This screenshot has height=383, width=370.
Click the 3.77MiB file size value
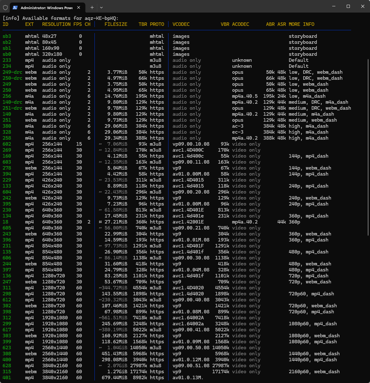117,72
